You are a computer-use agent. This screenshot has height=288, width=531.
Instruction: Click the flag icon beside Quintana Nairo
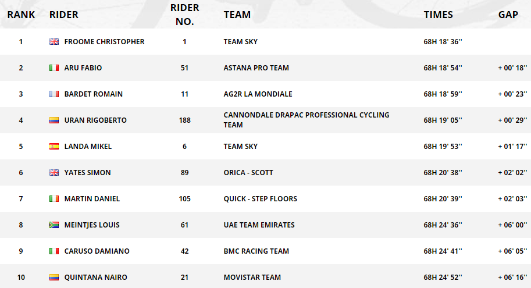pos(54,278)
